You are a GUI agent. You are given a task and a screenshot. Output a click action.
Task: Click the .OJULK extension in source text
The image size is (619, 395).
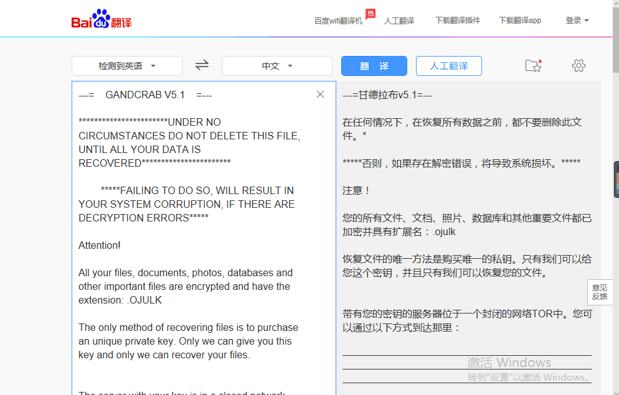(x=144, y=300)
